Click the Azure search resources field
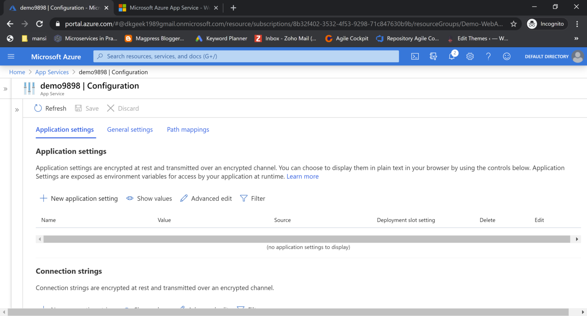The image size is (587, 316). [246, 56]
